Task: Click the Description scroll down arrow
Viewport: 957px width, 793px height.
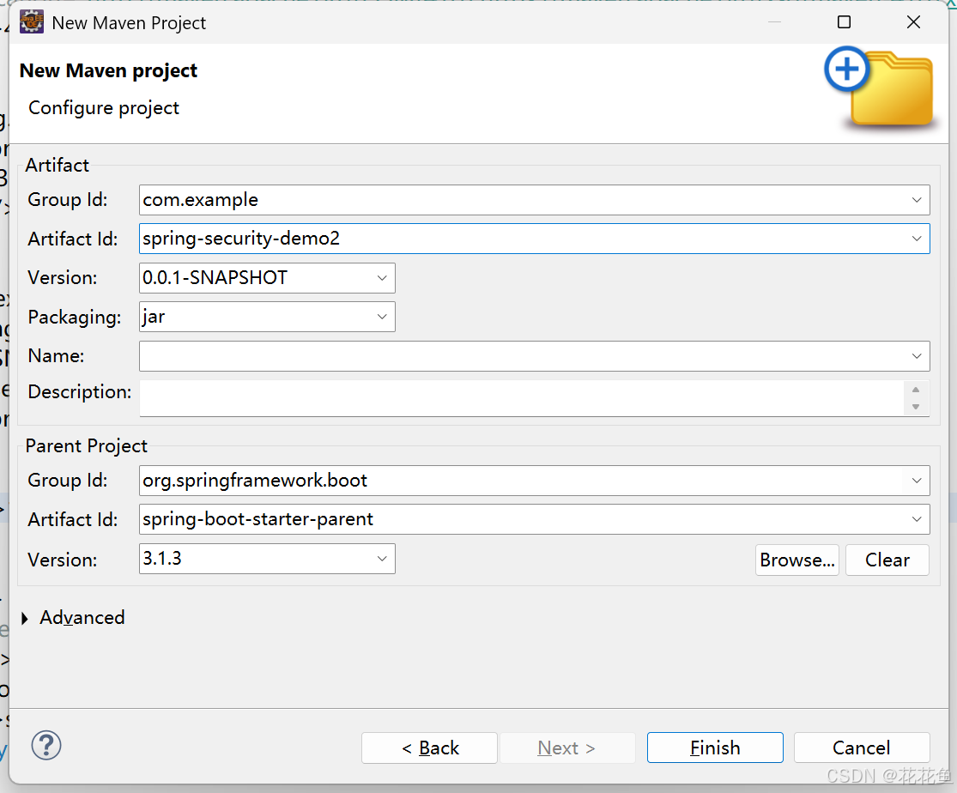Action: tap(916, 407)
